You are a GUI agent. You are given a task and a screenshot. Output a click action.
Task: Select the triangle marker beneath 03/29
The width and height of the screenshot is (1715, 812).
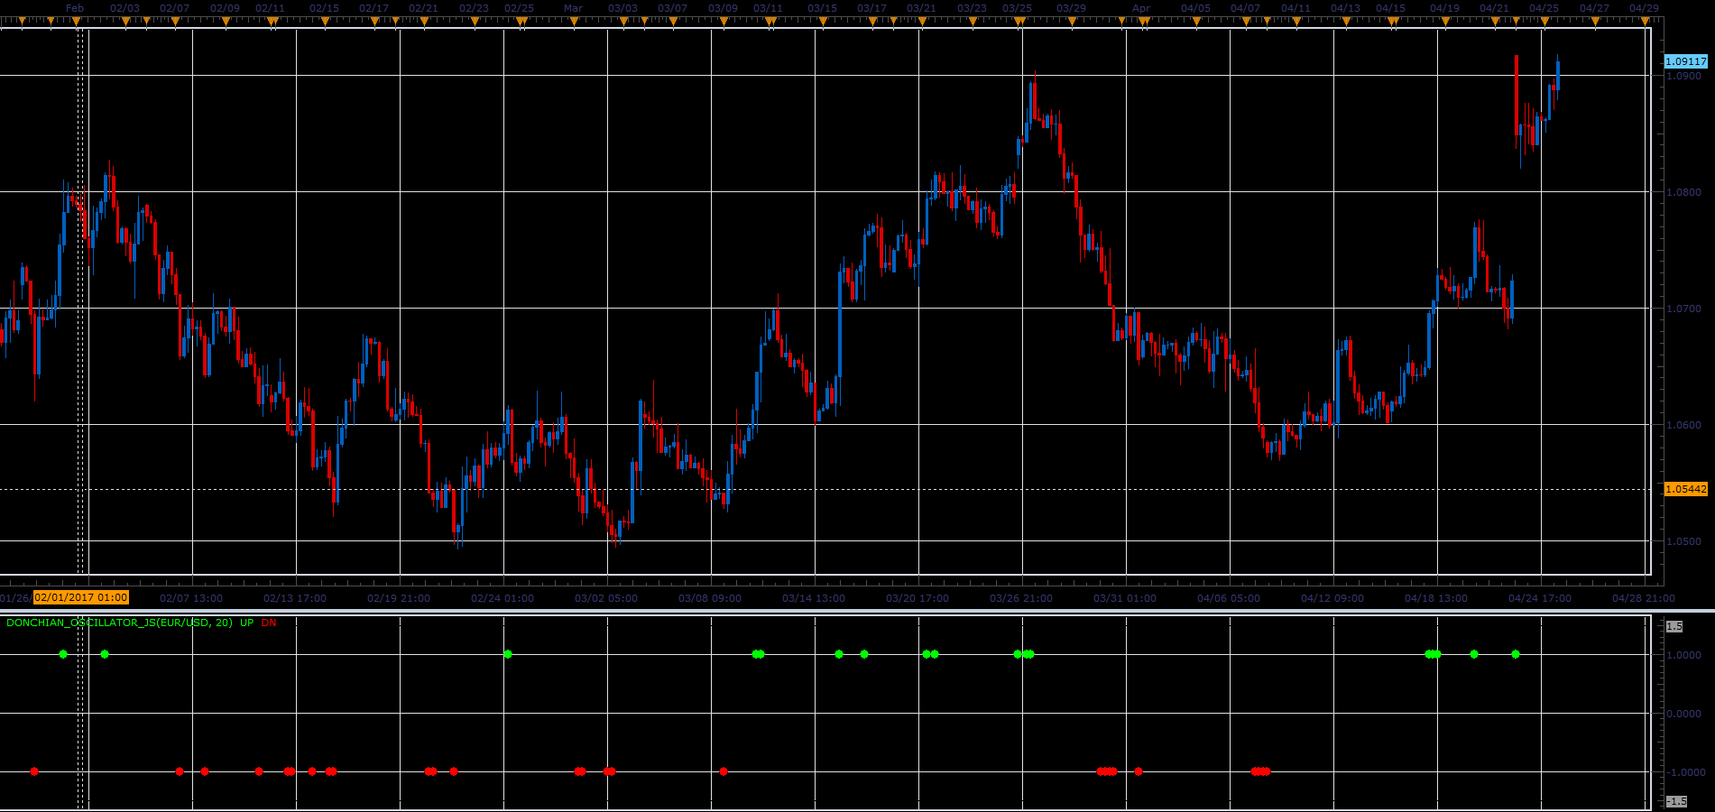[x=1071, y=22]
